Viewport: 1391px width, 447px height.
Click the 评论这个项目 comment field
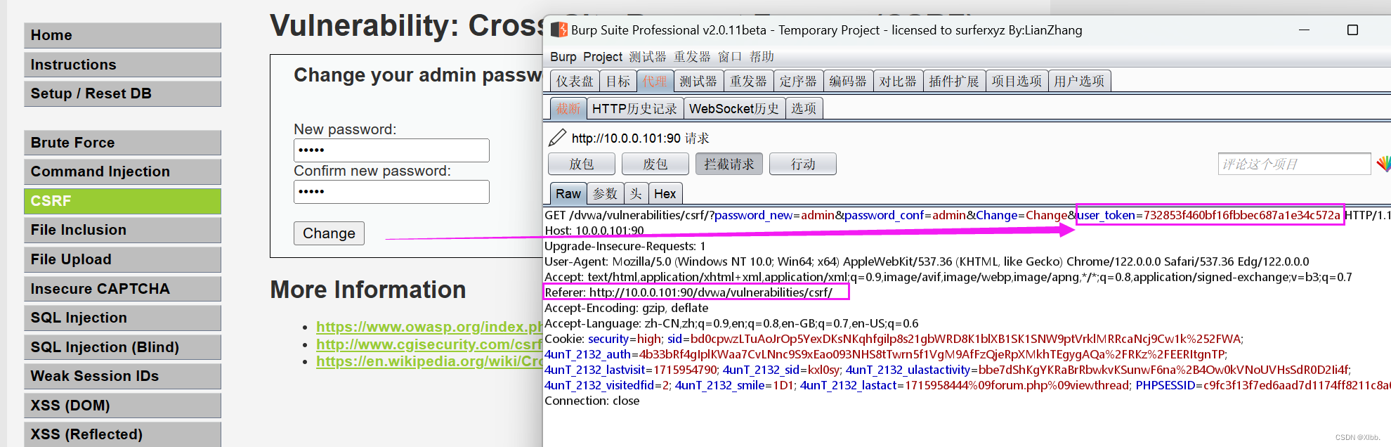tap(1294, 164)
